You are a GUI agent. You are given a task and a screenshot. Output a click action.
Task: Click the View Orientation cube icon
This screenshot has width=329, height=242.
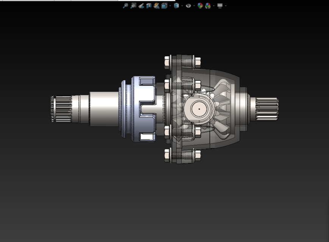click(164, 5)
